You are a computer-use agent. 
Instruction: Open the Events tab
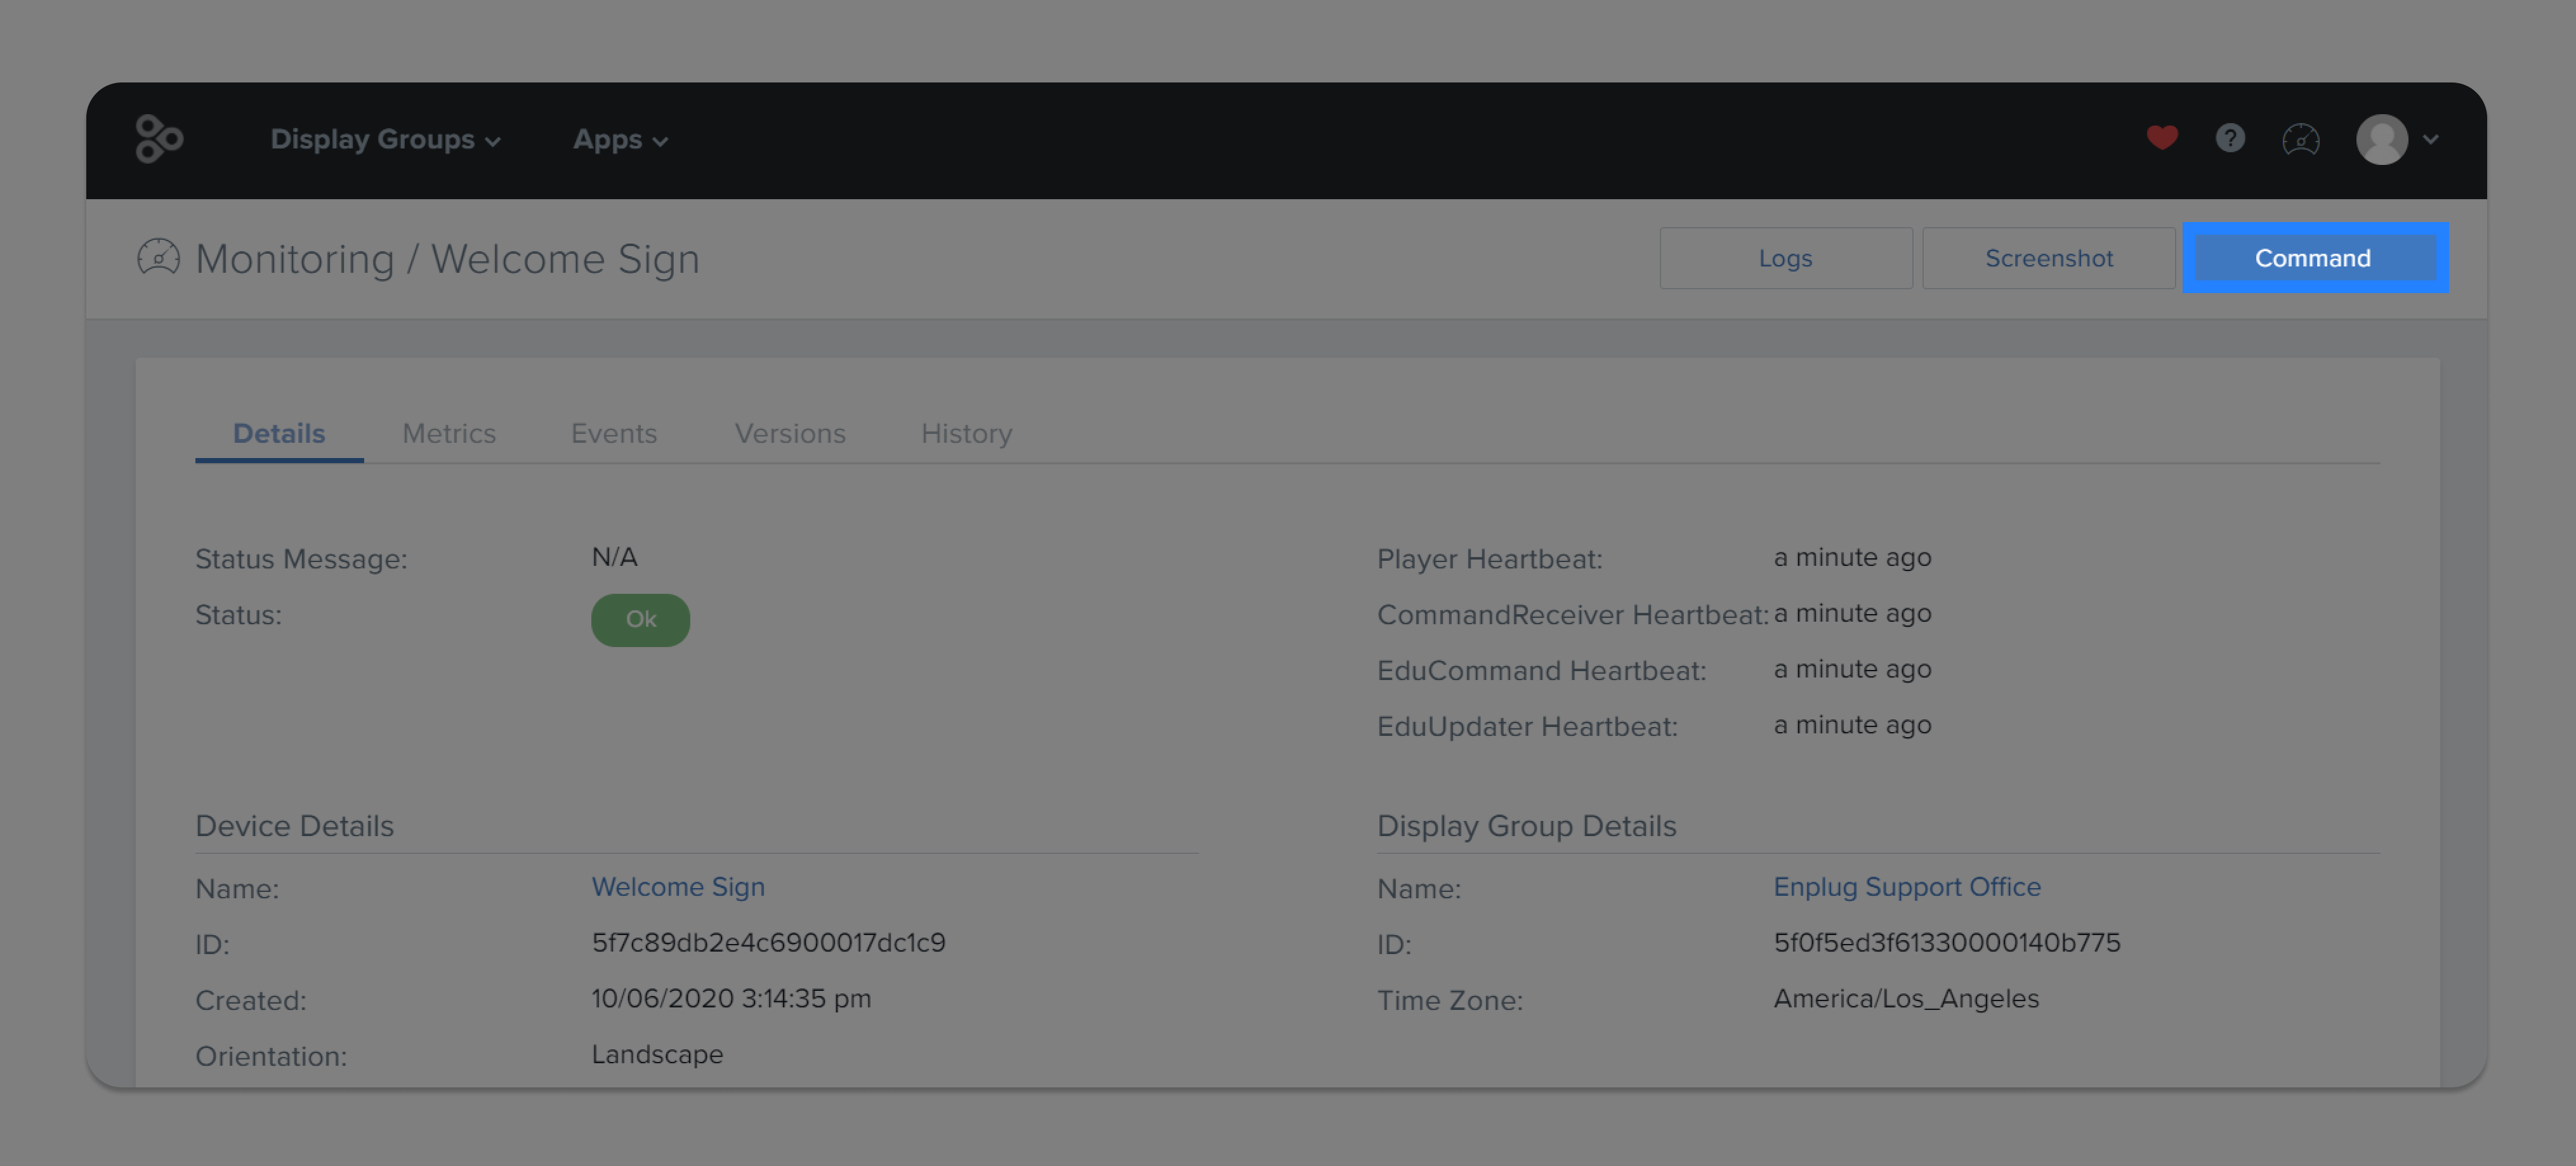click(x=613, y=433)
